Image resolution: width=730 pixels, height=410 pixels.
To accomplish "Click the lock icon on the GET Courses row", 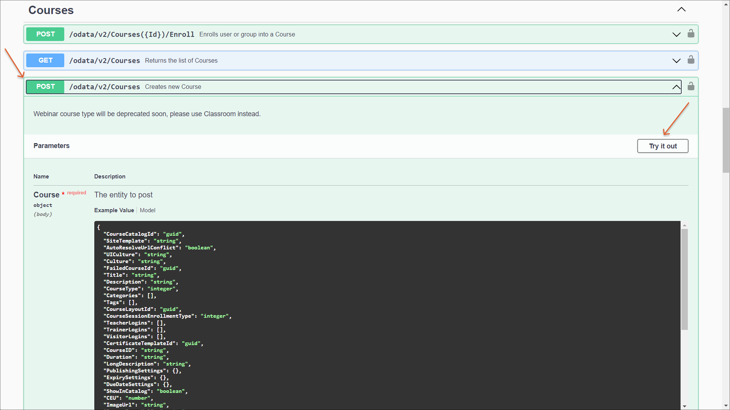I will pyautogui.click(x=691, y=60).
